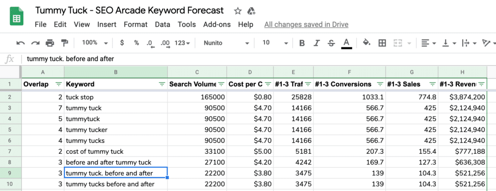Open the zoom 100% dropdown
The height and width of the screenshot is (191, 496).
pyautogui.click(x=95, y=43)
